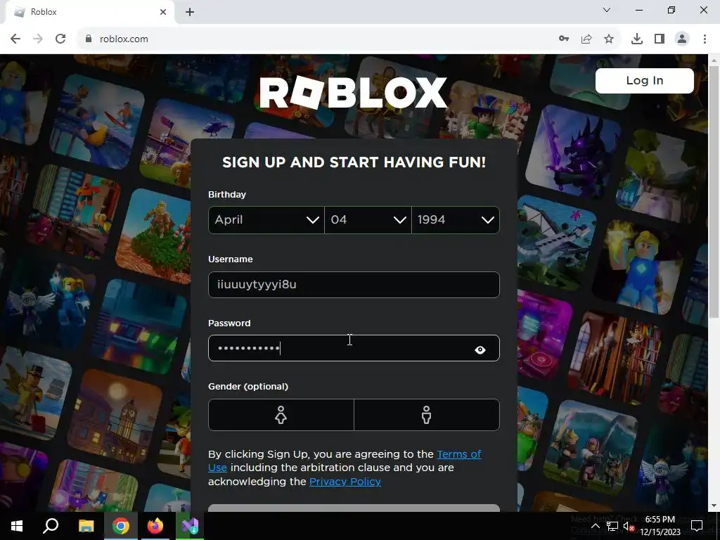
Task: Click the lock icon beside roblox.com
Action: pos(89,39)
